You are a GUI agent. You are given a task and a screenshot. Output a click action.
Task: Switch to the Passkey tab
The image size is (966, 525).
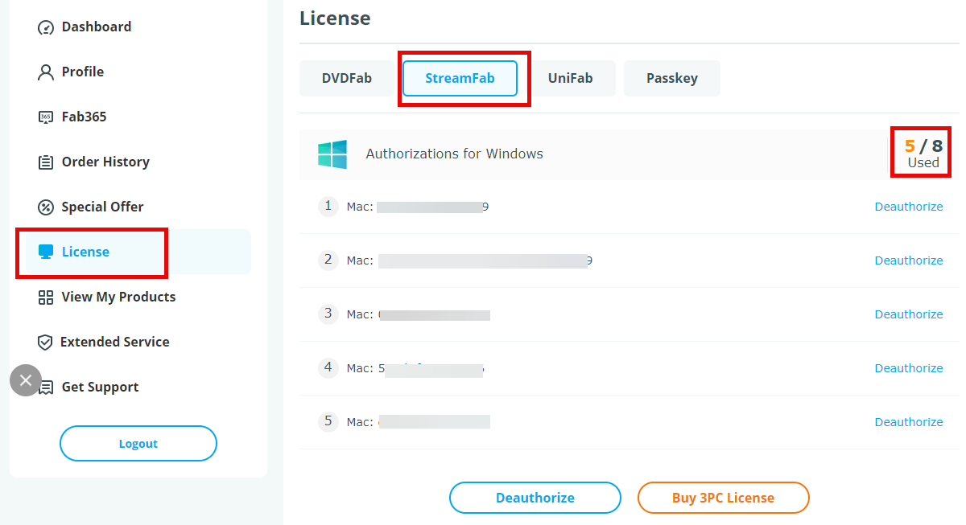(672, 79)
